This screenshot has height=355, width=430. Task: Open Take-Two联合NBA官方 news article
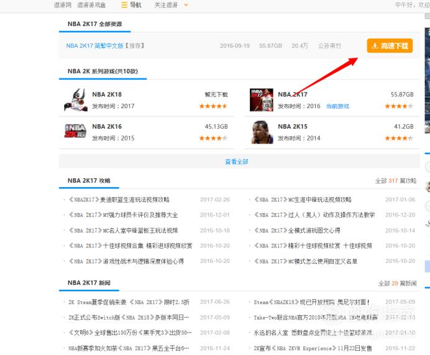click(x=316, y=318)
